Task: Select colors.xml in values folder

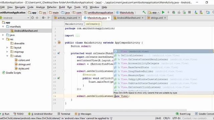Action: tap(24, 60)
